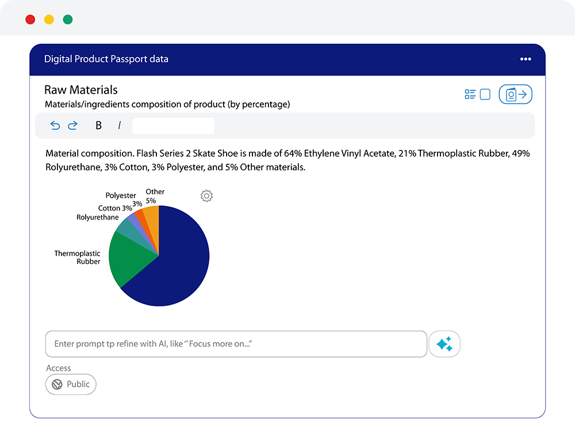Click the red window close dot
The image size is (575, 434).
click(30, 20)
